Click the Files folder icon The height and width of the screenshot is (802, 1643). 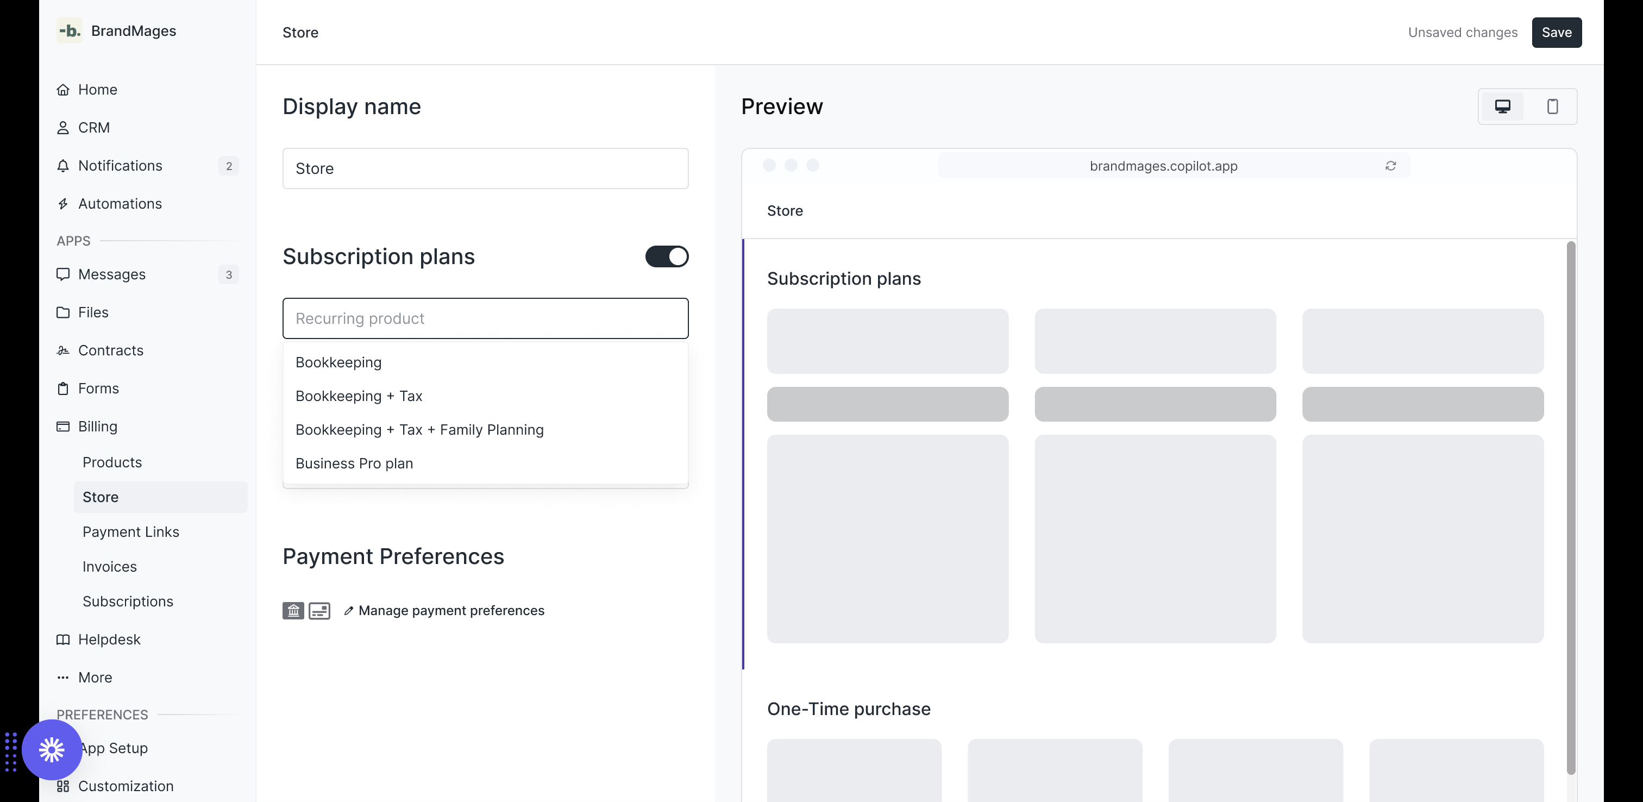pyautogui.click(x=62, y=312)
